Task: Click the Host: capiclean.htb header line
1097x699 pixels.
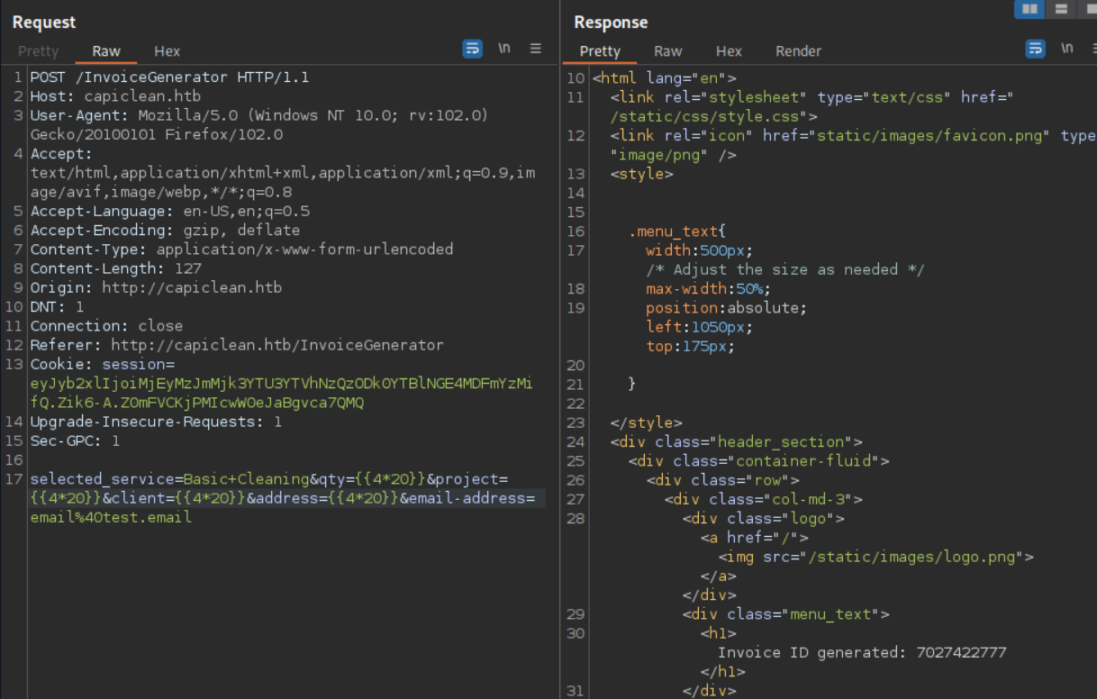Action: tap(115, 96)
